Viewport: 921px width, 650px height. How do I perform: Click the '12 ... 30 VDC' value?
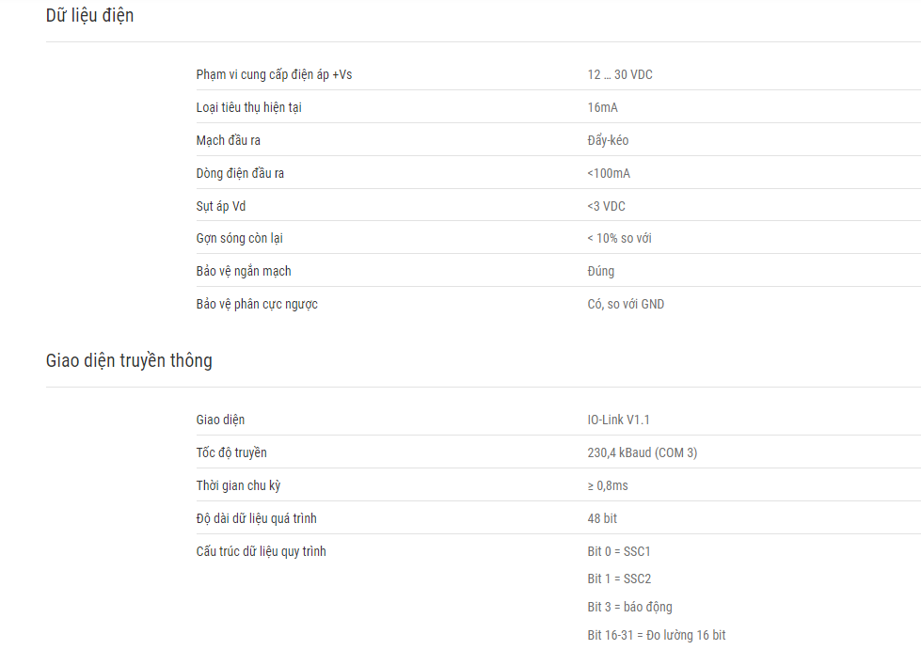[x=620, y=74]
